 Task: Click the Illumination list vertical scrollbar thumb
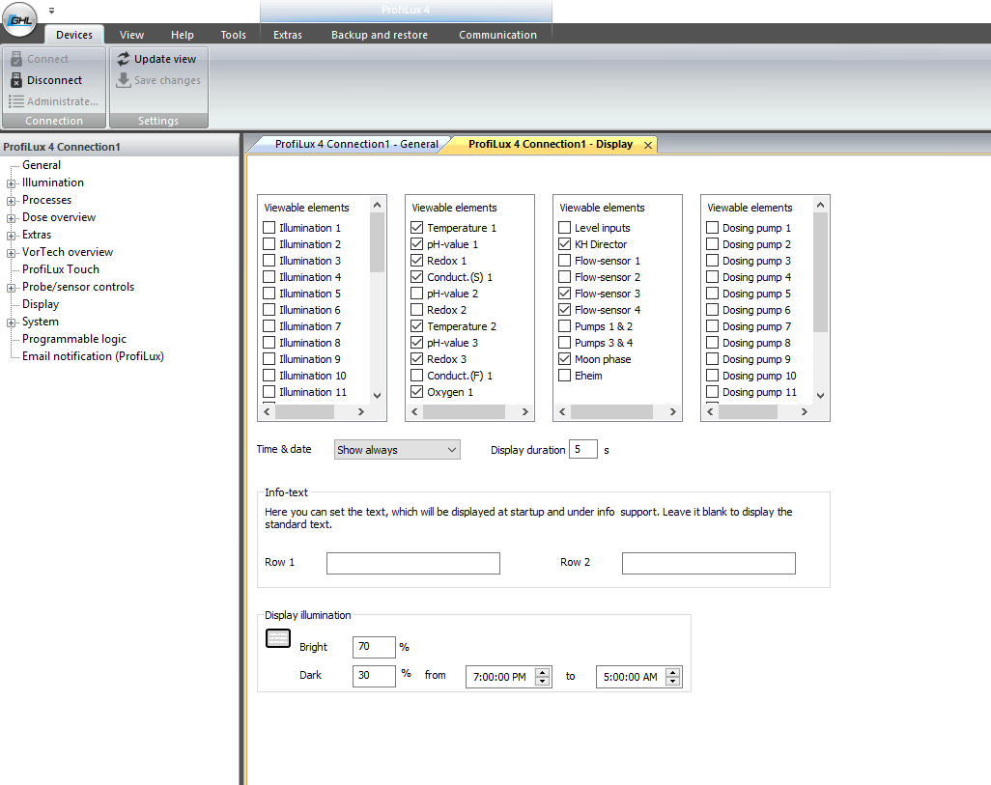(378, 242)
